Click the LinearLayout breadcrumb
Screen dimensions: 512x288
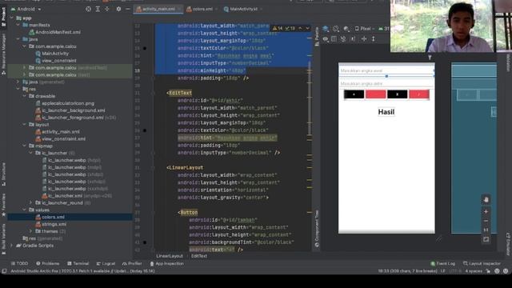170,256
